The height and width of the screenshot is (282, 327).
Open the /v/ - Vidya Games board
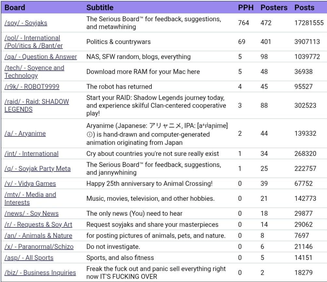tap(30, 183)
